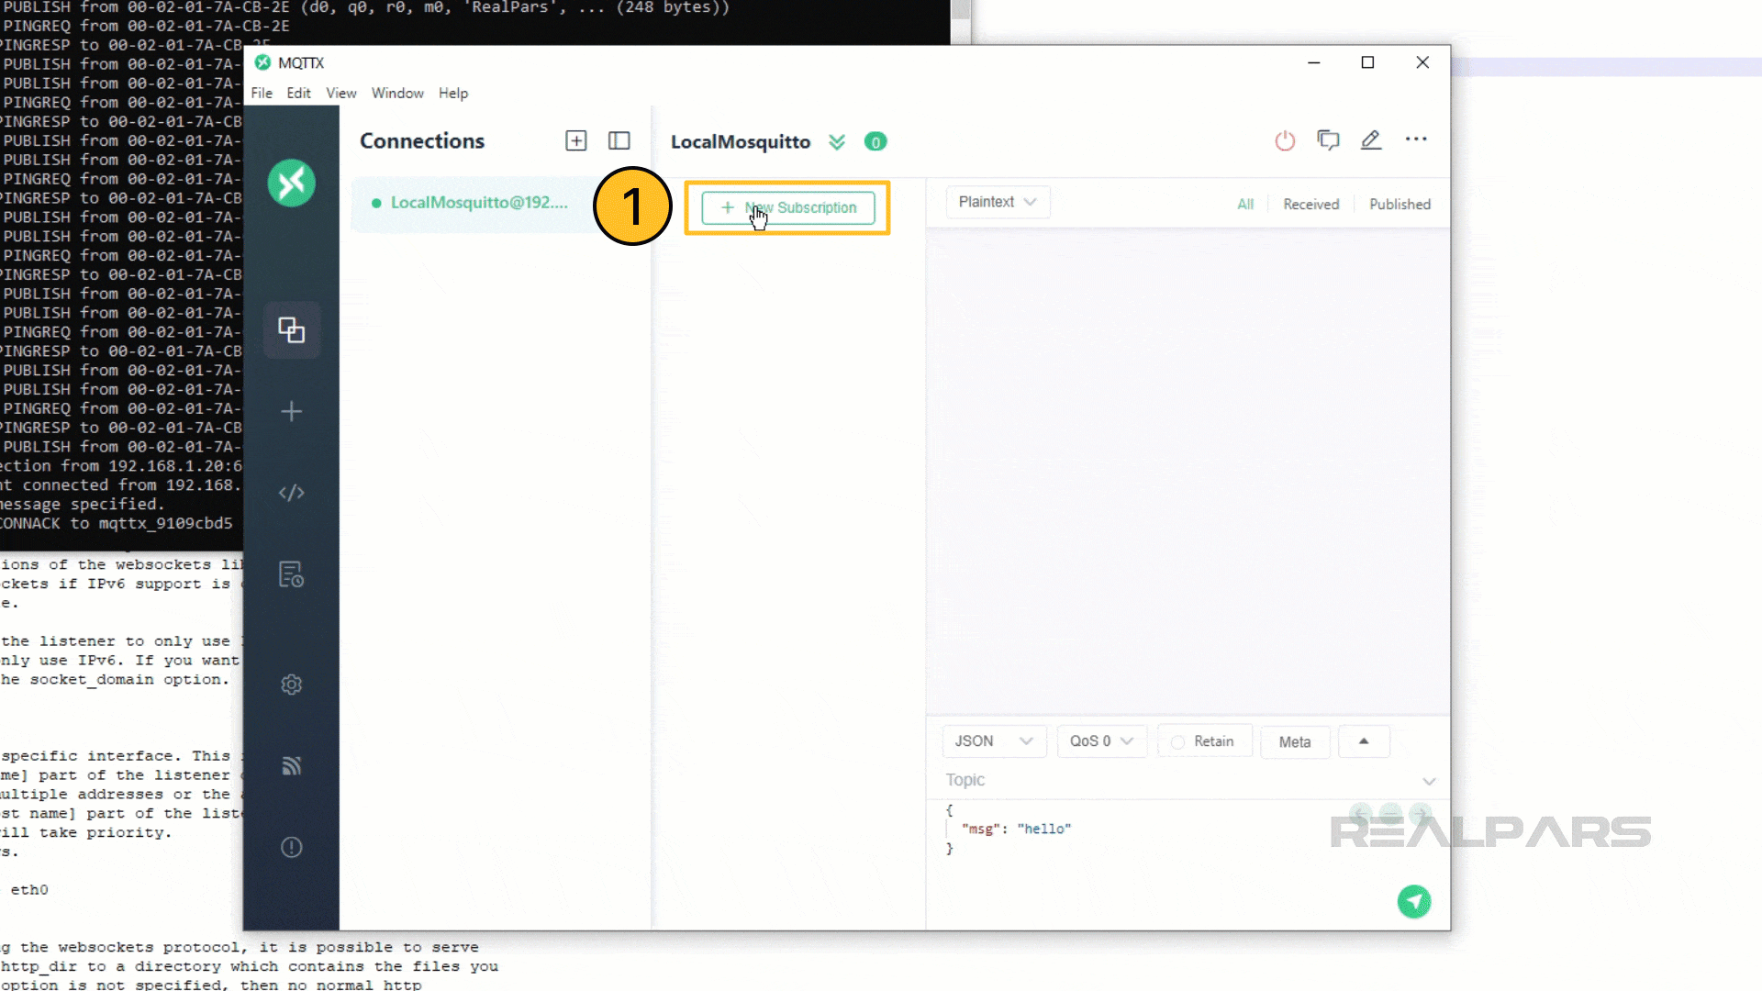Disconnect using the red power icon
The height and width of the screenshot is (991, 1762).
(1285, 140)
